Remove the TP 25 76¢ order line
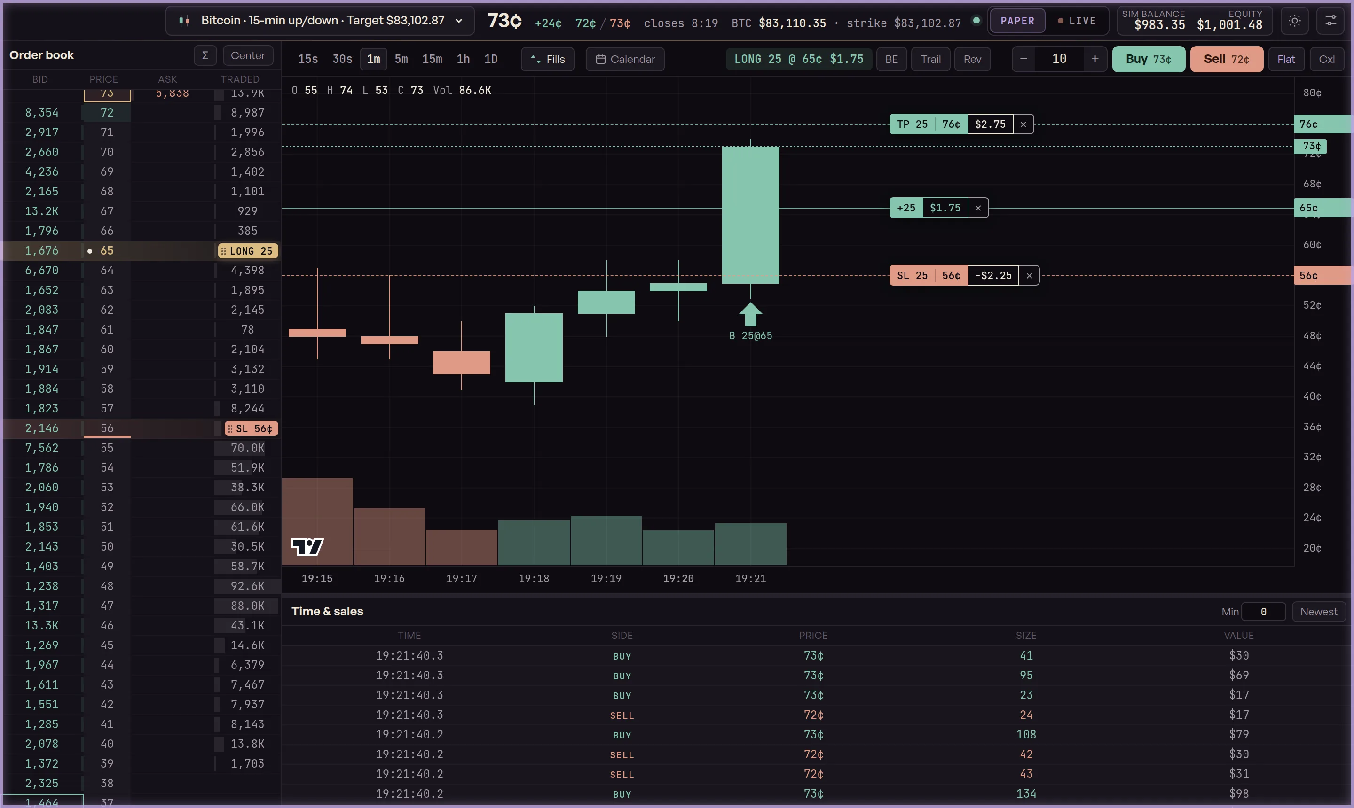Screen dimensions: 1354x808 pyautogui.click(x=1023, y=124)
